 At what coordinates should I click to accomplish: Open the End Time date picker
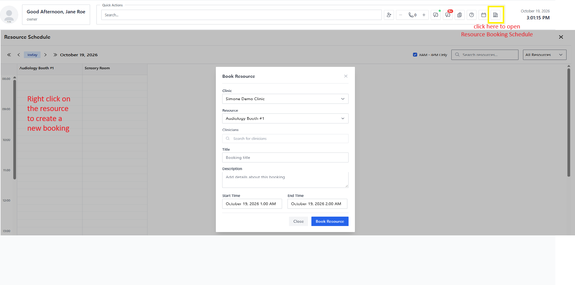point(317,204)
